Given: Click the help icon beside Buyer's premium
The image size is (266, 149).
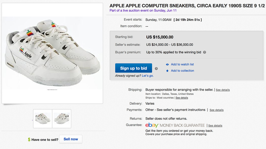Looking at the screenshot, I should pyautogui.click(x=205, y=52).
